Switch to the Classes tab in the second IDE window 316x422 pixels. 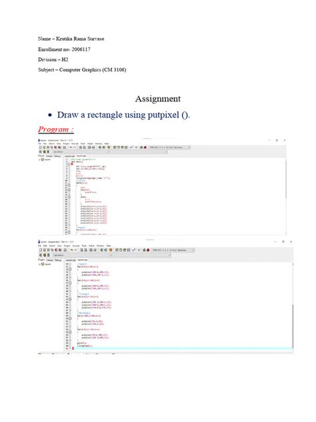point(50,260)
